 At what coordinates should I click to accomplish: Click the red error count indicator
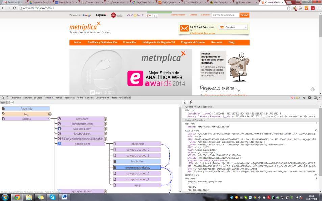coord(293,98)
